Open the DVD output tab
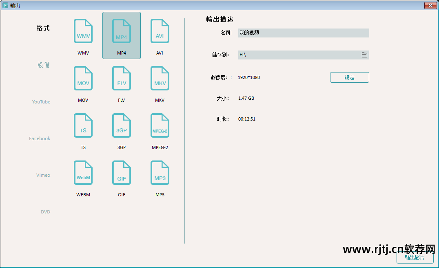Screen dimensions: 439x268 tap(45, 212)
